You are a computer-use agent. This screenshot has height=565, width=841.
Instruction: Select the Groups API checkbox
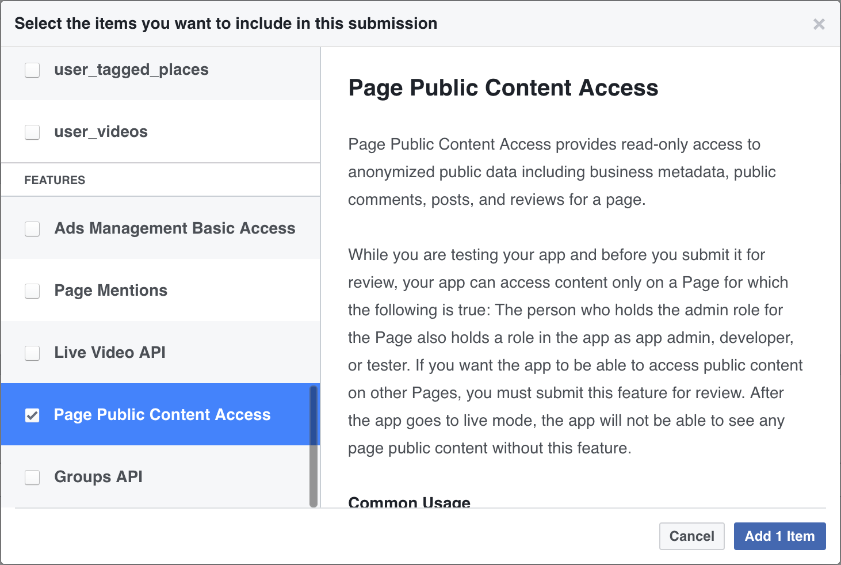(32, 478)
